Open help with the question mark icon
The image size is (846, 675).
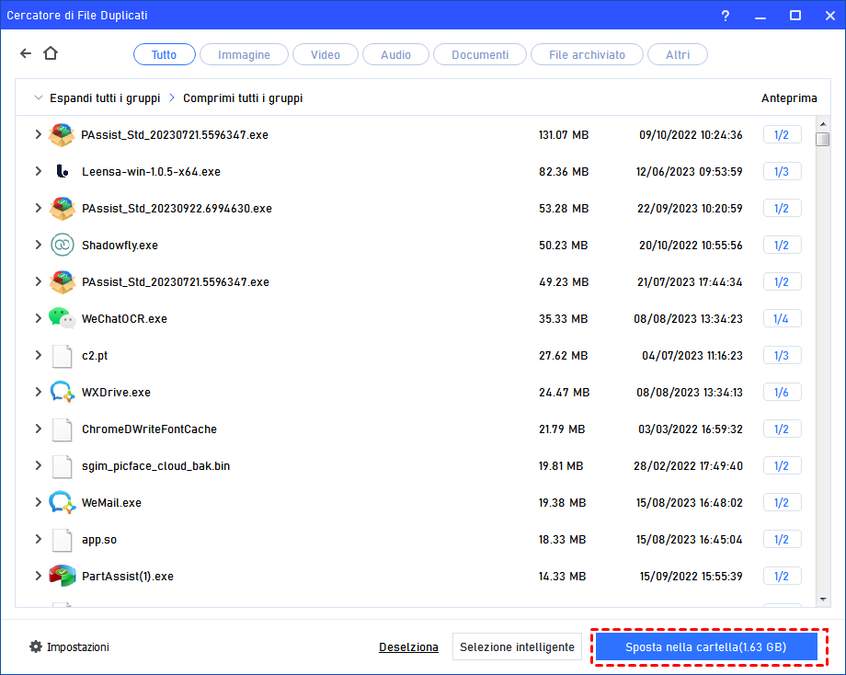pos(726,16)
